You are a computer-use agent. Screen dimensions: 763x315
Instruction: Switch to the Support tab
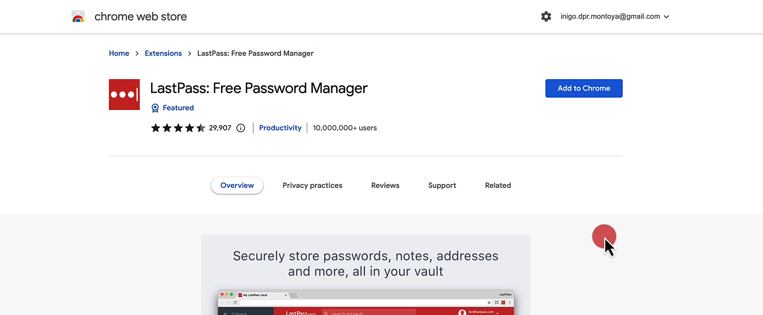coord(442,186)
